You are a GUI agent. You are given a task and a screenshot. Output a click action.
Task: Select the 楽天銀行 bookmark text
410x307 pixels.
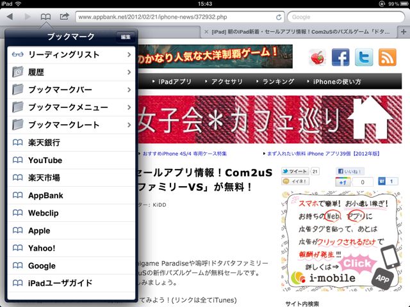coord(44,143)
